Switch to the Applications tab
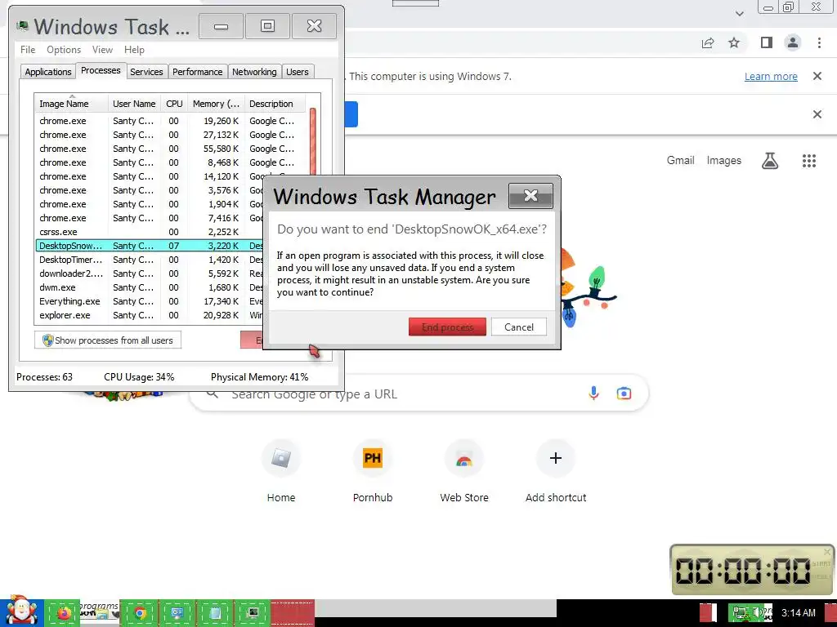This screenshot has width=837, height=627. (x=48, y=72)
